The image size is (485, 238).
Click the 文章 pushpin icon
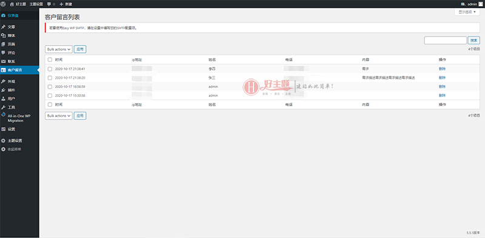[x=3, y=27]
